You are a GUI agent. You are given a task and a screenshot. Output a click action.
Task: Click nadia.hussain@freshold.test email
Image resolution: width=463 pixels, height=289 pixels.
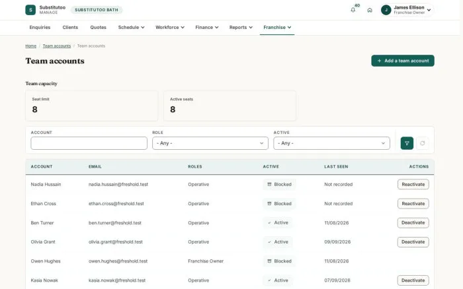(118, 184)
